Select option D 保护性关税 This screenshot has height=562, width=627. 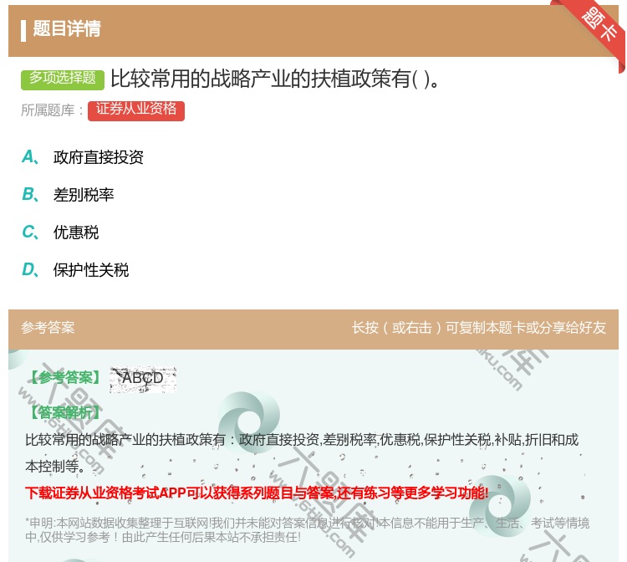(x=91, y=270)
